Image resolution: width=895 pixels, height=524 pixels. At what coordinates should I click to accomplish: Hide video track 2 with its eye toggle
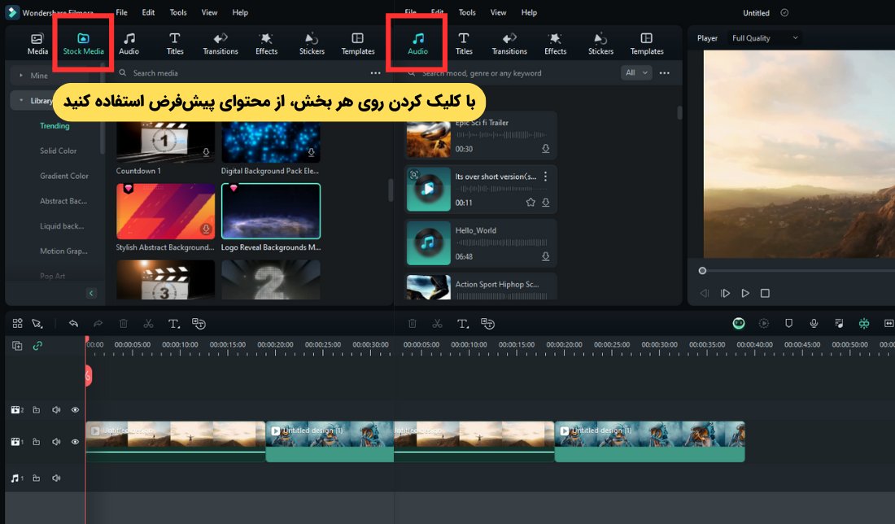coord(75,409)
